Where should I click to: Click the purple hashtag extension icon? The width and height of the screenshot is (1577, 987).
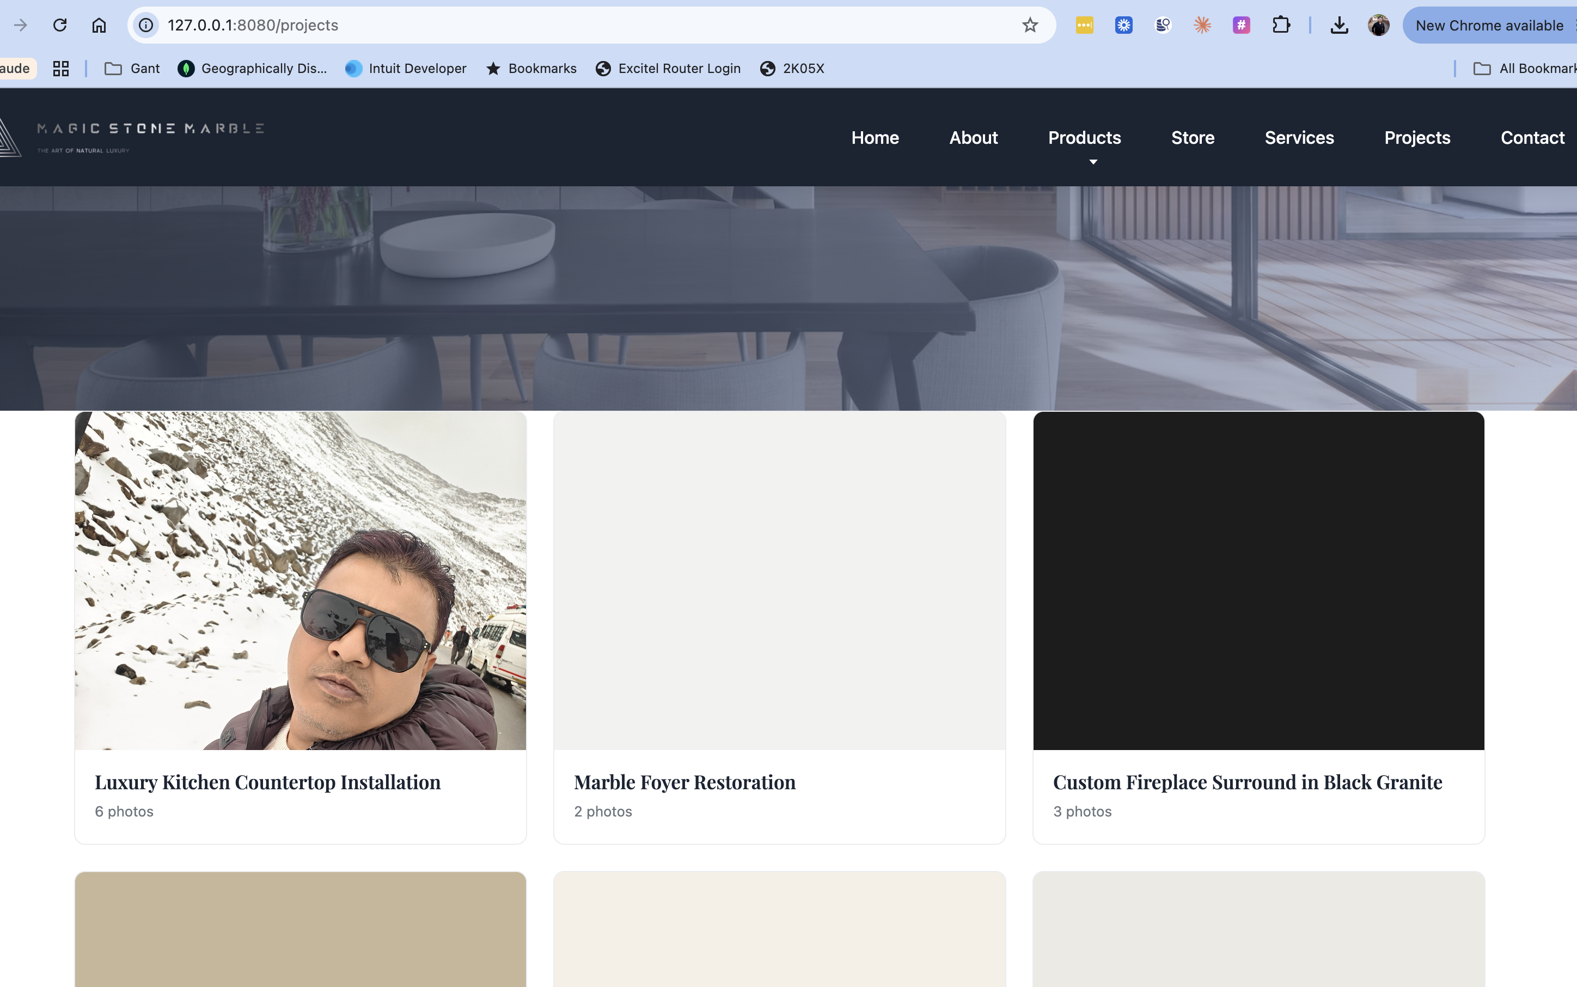(x=1241, y=26)
